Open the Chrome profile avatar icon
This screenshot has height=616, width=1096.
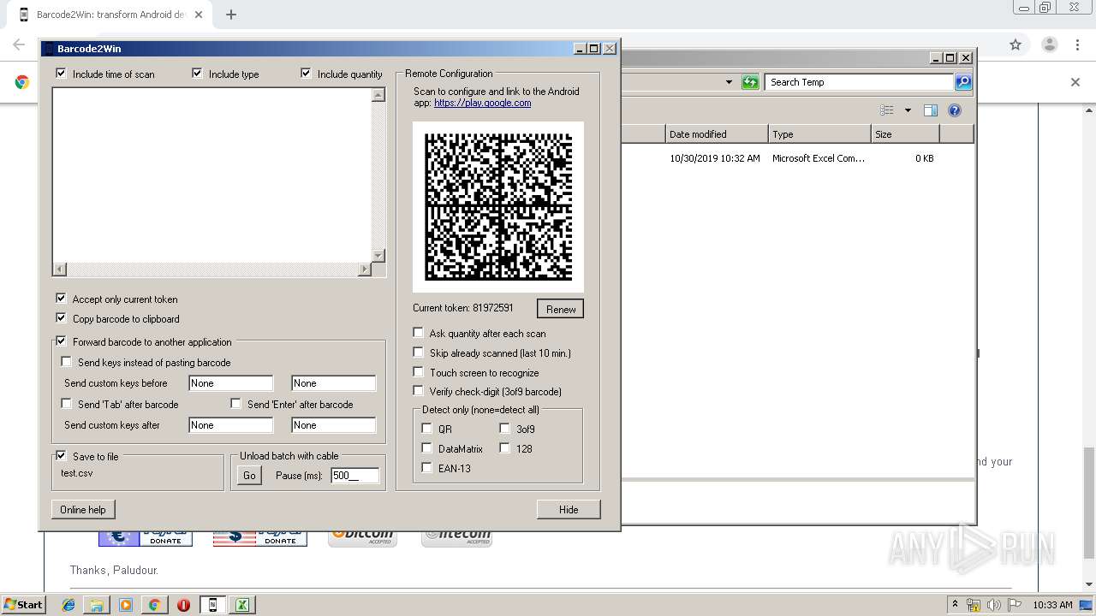(1049, 44)
